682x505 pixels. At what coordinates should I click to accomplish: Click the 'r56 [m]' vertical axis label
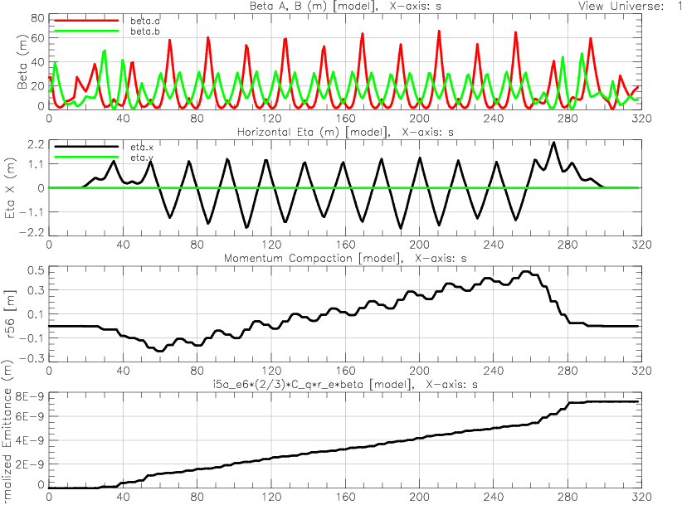[x=10, y=313]
